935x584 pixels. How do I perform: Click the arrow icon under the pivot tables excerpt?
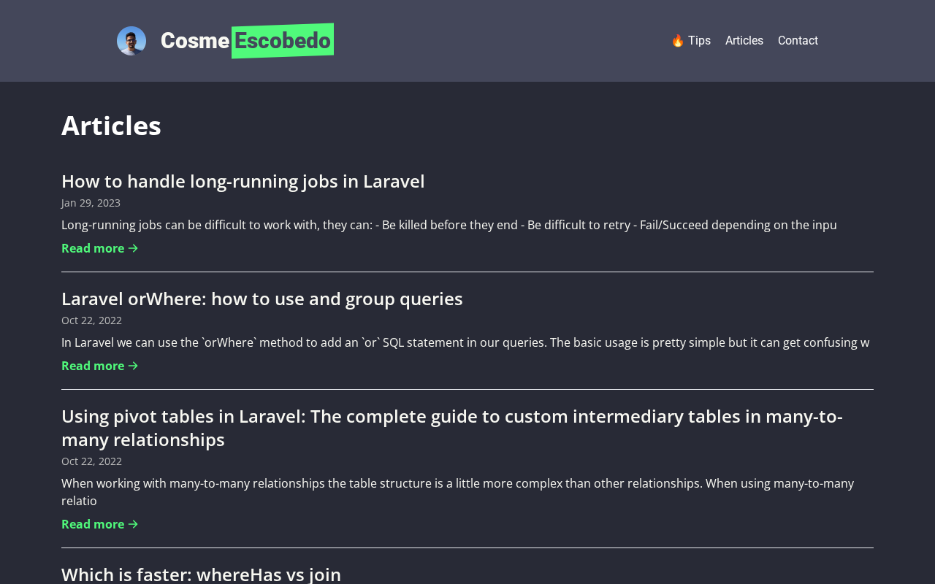point(133,524)
